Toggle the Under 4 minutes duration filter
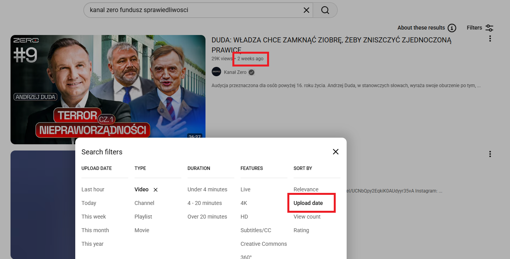Viewport: 510px width, 259px height. click(207, 189)
